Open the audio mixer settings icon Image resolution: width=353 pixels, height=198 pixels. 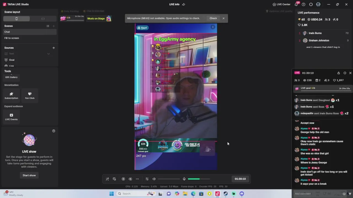[x=147, y=179]
